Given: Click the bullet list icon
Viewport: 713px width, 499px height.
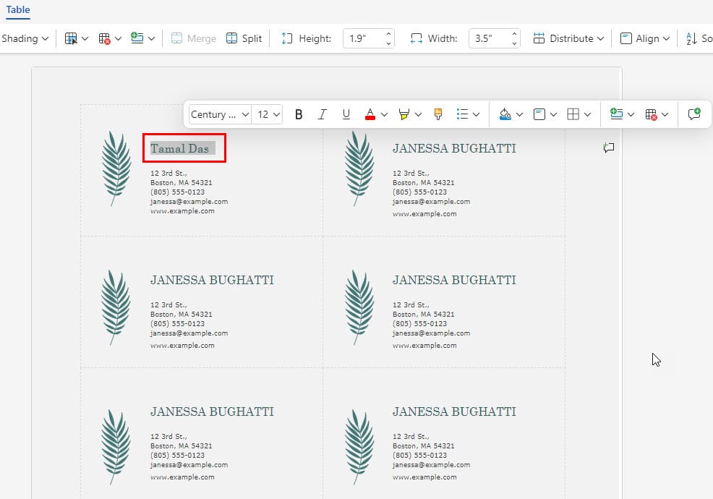Looking at the screenshot, I should click(463, 114).
